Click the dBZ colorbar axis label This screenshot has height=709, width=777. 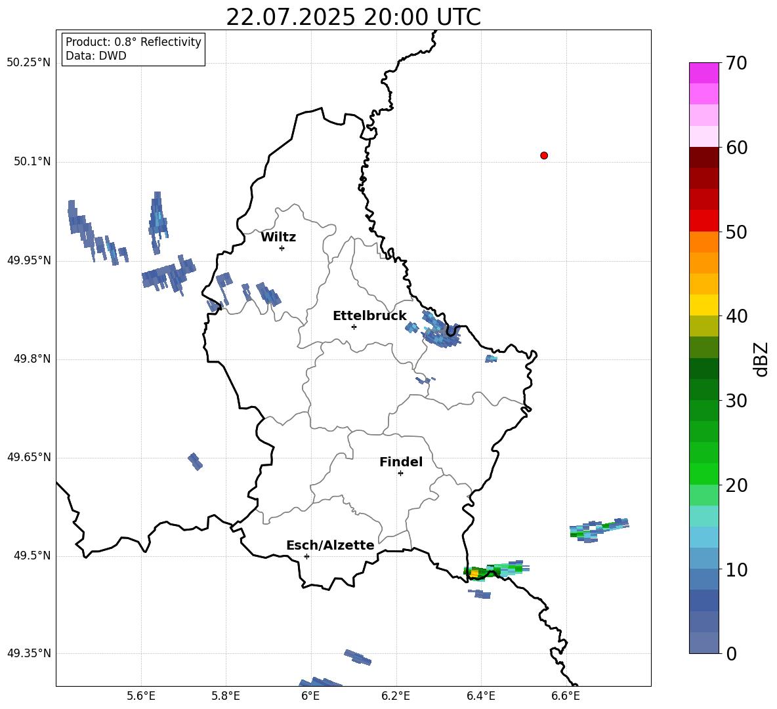tap(762, 359)
